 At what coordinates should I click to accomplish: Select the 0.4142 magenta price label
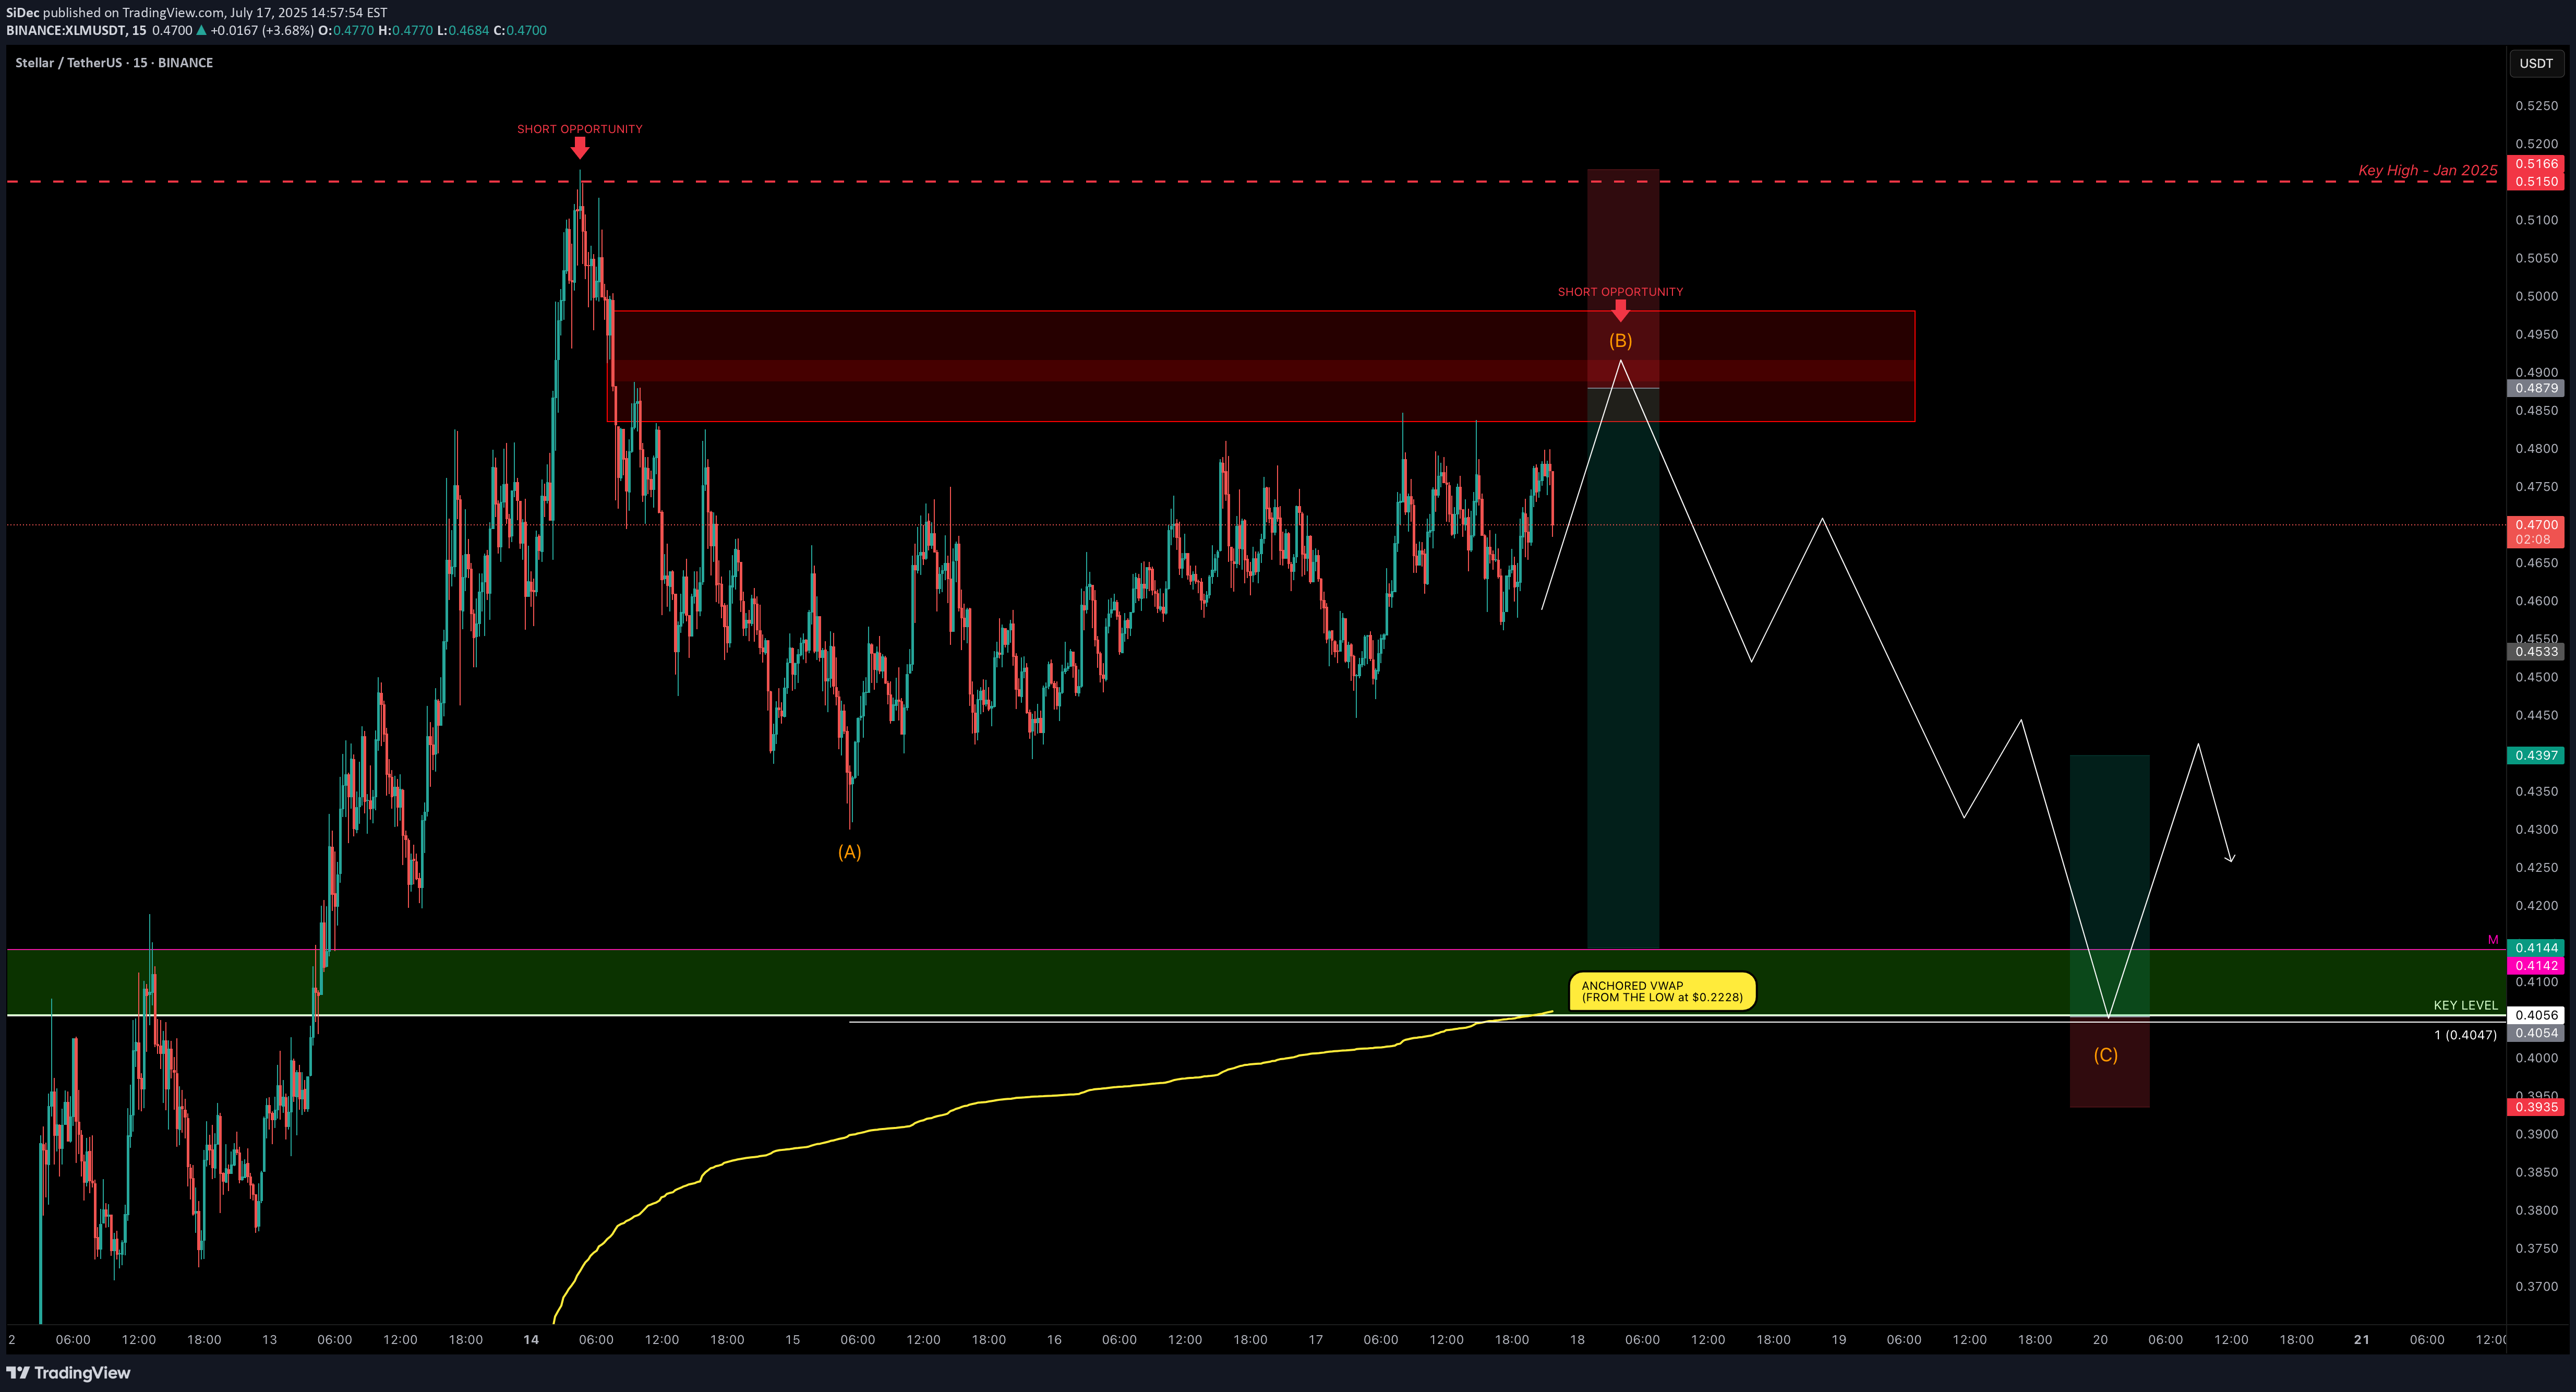tap(2535, 966)
